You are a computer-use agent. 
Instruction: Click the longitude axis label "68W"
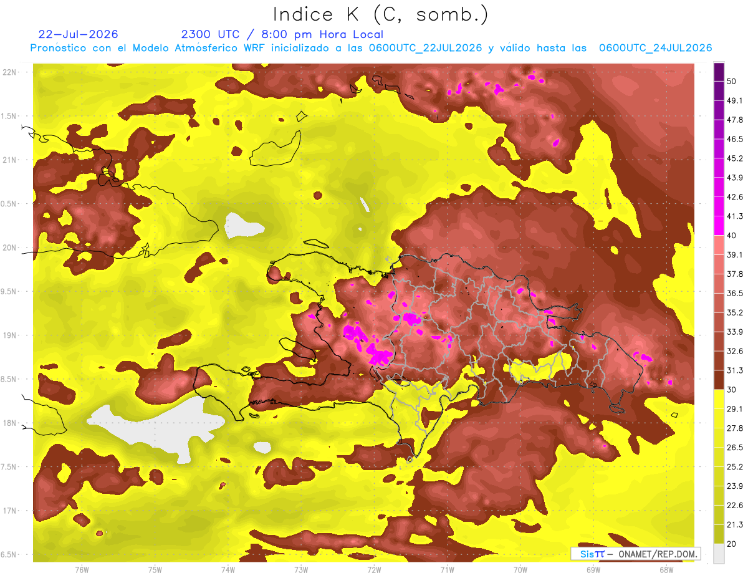[x=666, y=569]
